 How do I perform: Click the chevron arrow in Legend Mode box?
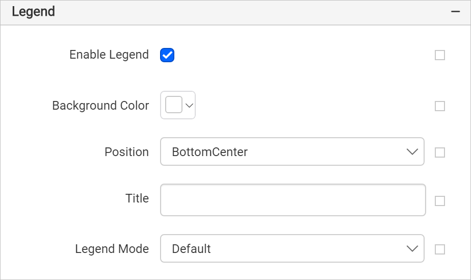(412, 248)
